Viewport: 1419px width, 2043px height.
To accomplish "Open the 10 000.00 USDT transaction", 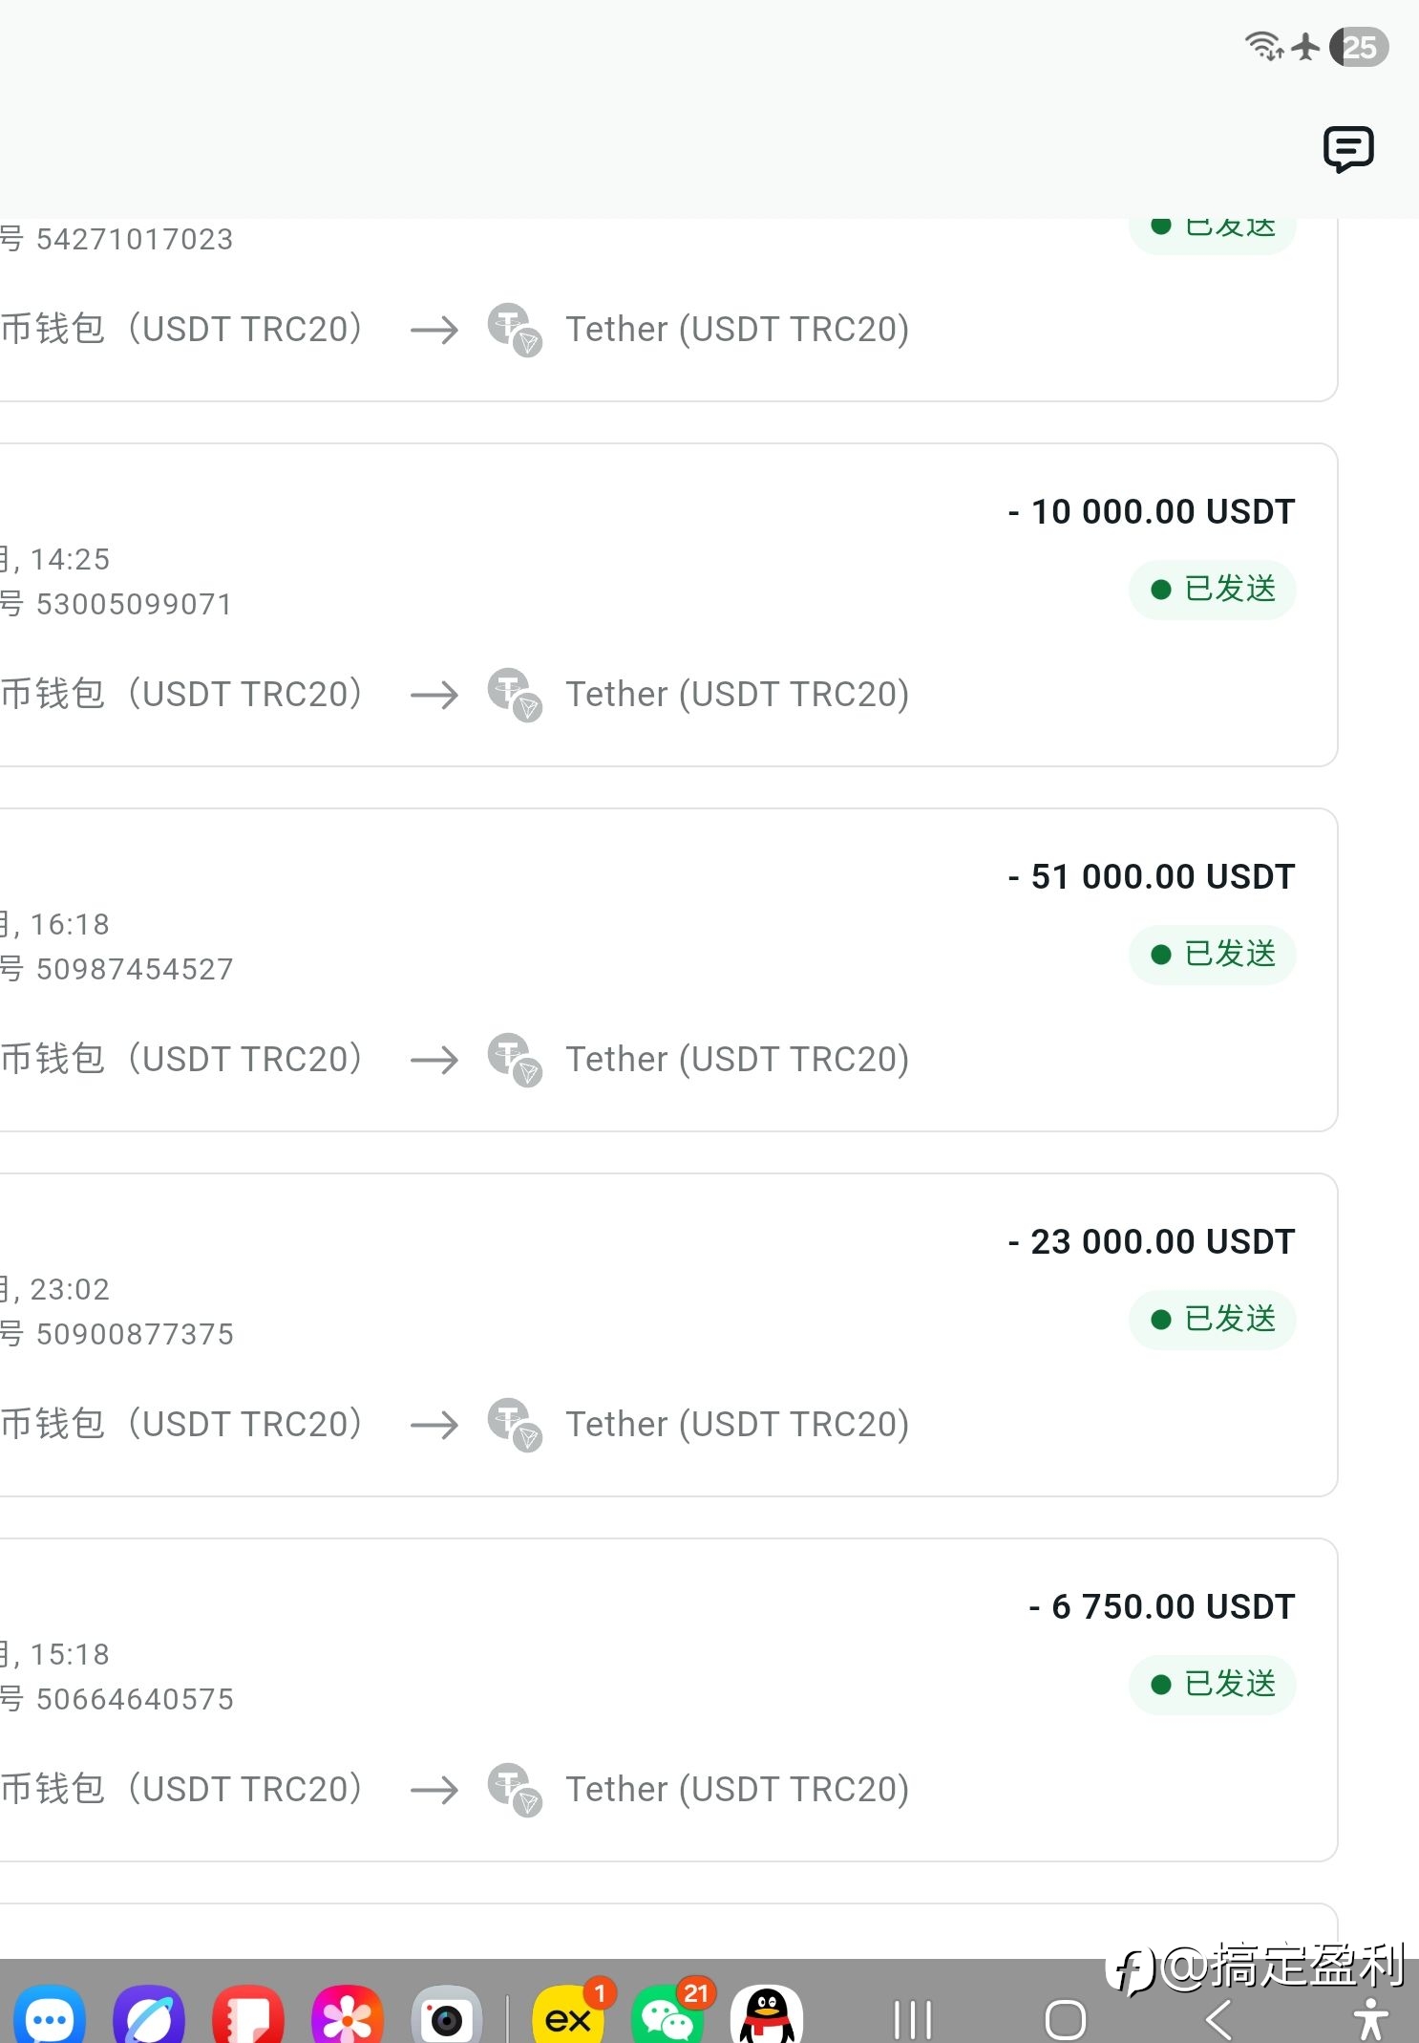I will coord(668,605).
